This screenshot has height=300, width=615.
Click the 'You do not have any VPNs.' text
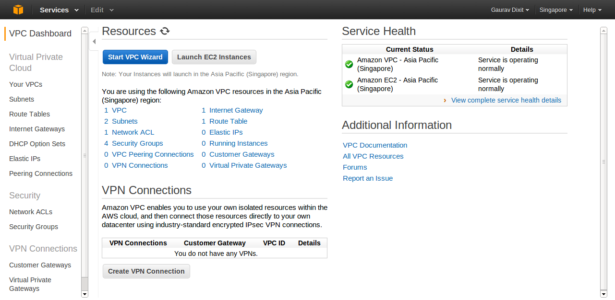[216, 254]
